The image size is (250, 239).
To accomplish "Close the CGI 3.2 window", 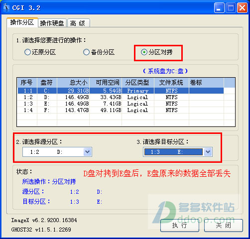I will [242, 8].
